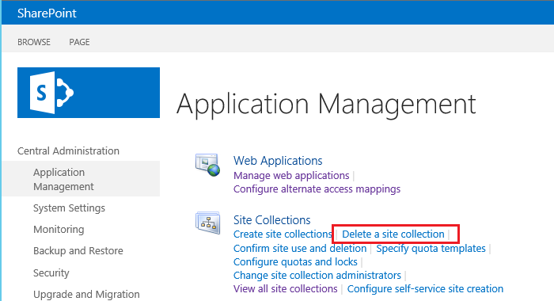The width and height of the screenshot is (554, 301).
Task: Navigate to Security in the sidebar
Action: 51,272
